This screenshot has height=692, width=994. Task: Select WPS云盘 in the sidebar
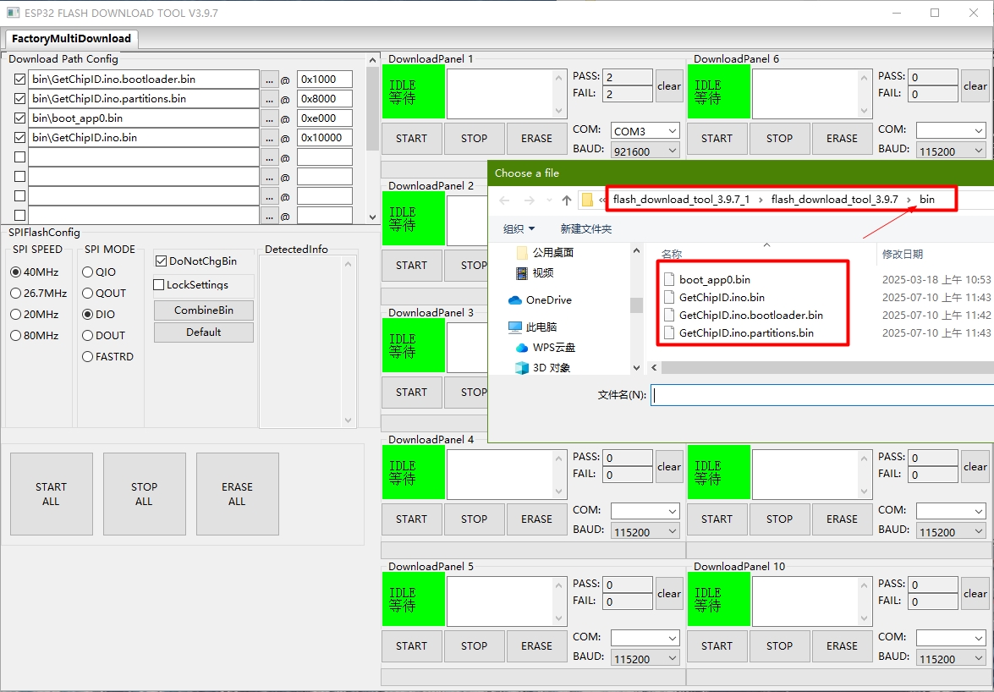553,347
